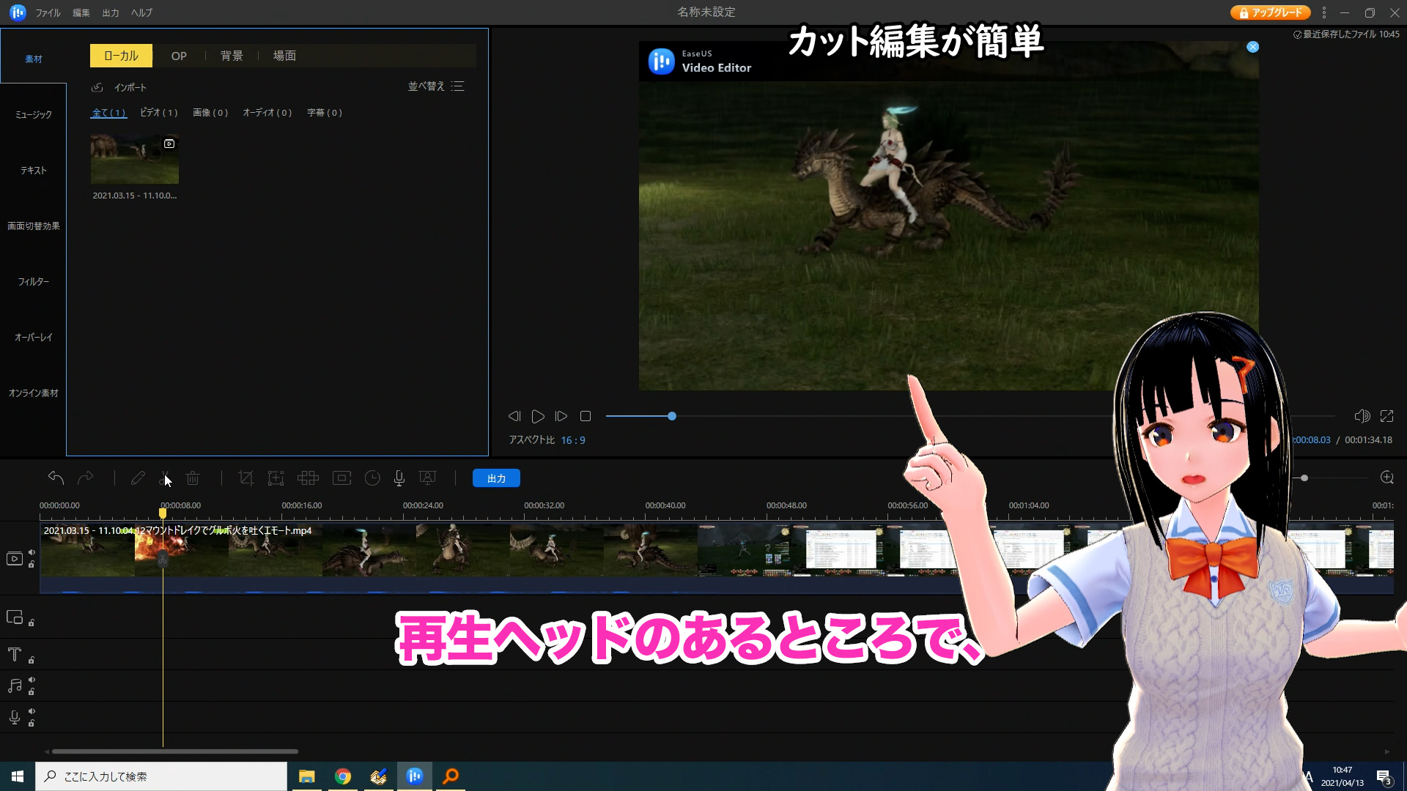Switch to the 背景 tab
Viewport: 1407px width, 791px height.
232,56
